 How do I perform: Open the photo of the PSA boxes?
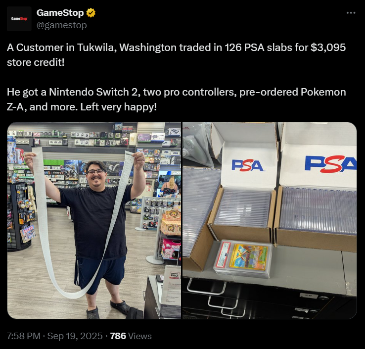(270, 220)
